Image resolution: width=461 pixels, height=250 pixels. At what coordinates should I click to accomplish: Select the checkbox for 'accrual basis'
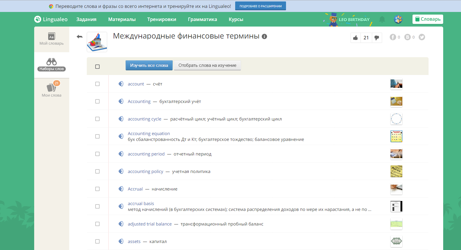(98, 206)
